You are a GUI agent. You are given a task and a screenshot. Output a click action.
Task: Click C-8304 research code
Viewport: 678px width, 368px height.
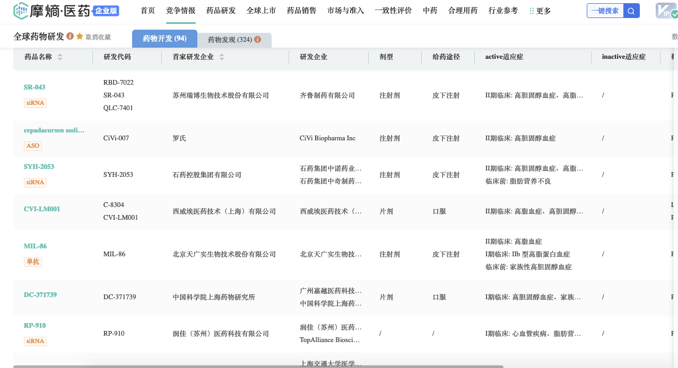tap(114, 205)
